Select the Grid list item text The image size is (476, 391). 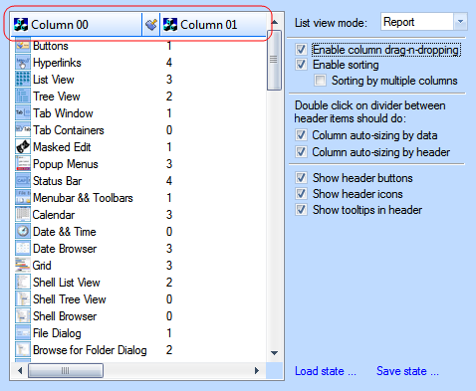coord(42,266)
